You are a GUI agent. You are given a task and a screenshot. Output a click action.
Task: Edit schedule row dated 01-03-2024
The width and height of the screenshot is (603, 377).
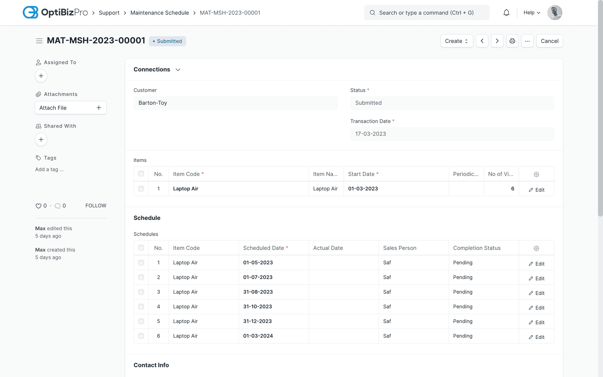click(x=536, y=337)
